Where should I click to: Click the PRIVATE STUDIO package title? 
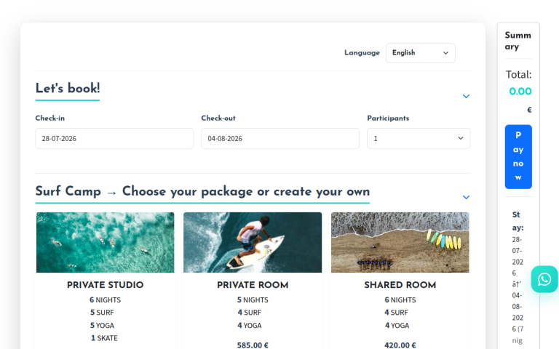(105, 285)
